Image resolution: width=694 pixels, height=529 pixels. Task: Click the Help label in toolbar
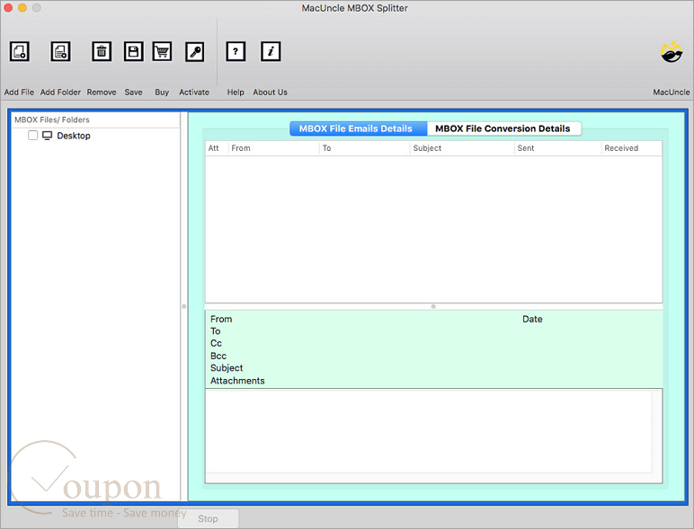pyautogui.click(x=236, y=92)
